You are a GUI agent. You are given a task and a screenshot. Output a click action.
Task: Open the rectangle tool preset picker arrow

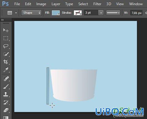(x=16, y=13)
